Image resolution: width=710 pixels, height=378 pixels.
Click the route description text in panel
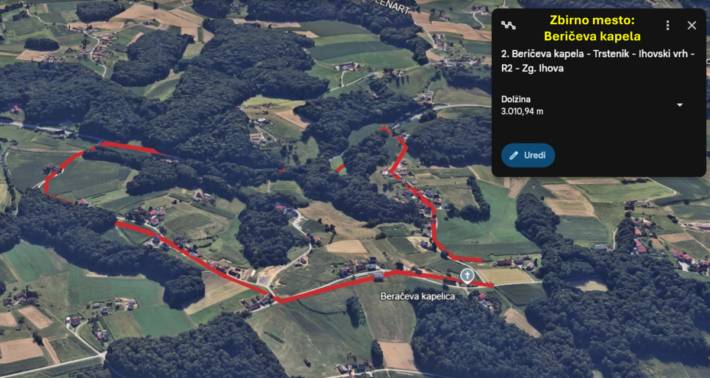[x=598, y=61]
